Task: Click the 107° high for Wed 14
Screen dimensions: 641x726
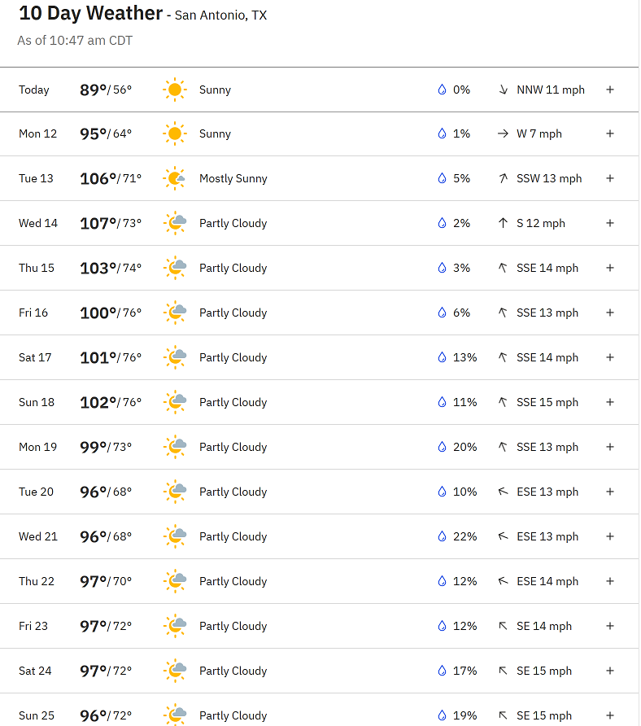Action: (98, 224)
